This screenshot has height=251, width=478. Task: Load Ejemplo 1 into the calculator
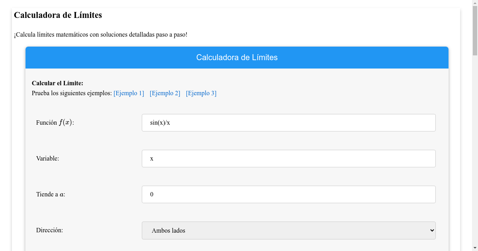pos(129,93)
